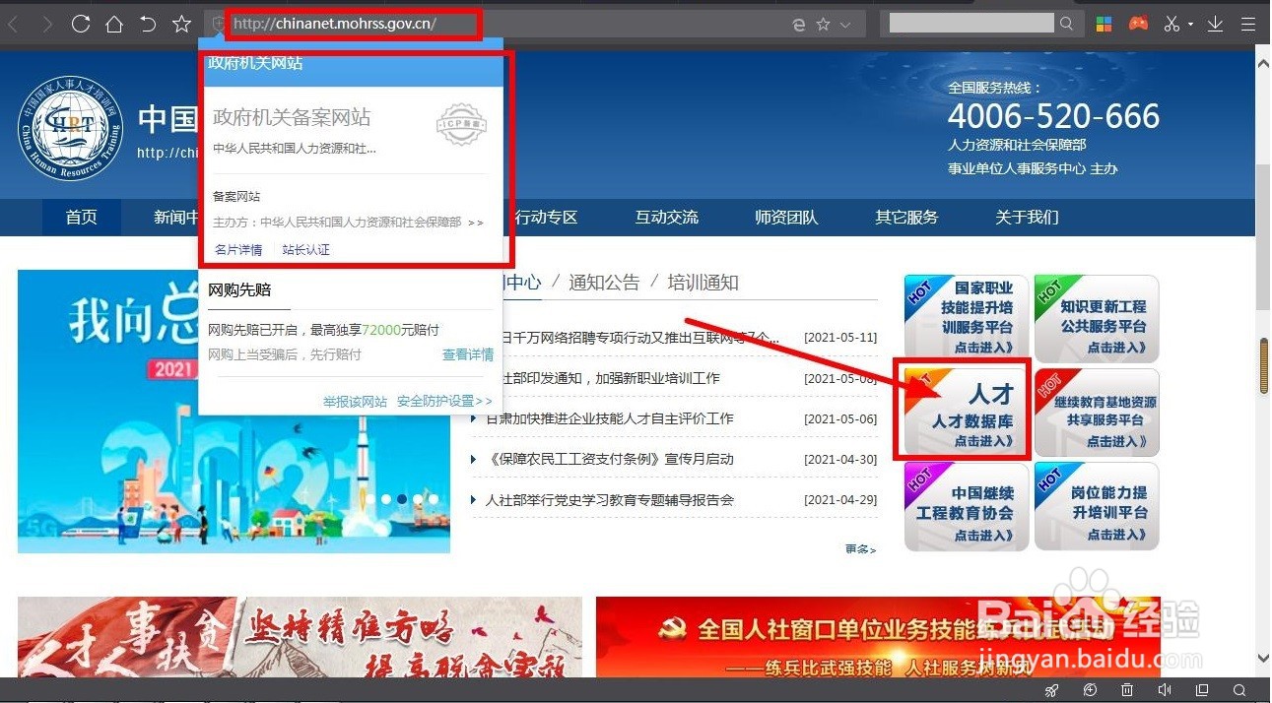Screen dimensions: 1272x703
Task: Open the 首页 navigation tab
Action: click(x=81, y=218)
